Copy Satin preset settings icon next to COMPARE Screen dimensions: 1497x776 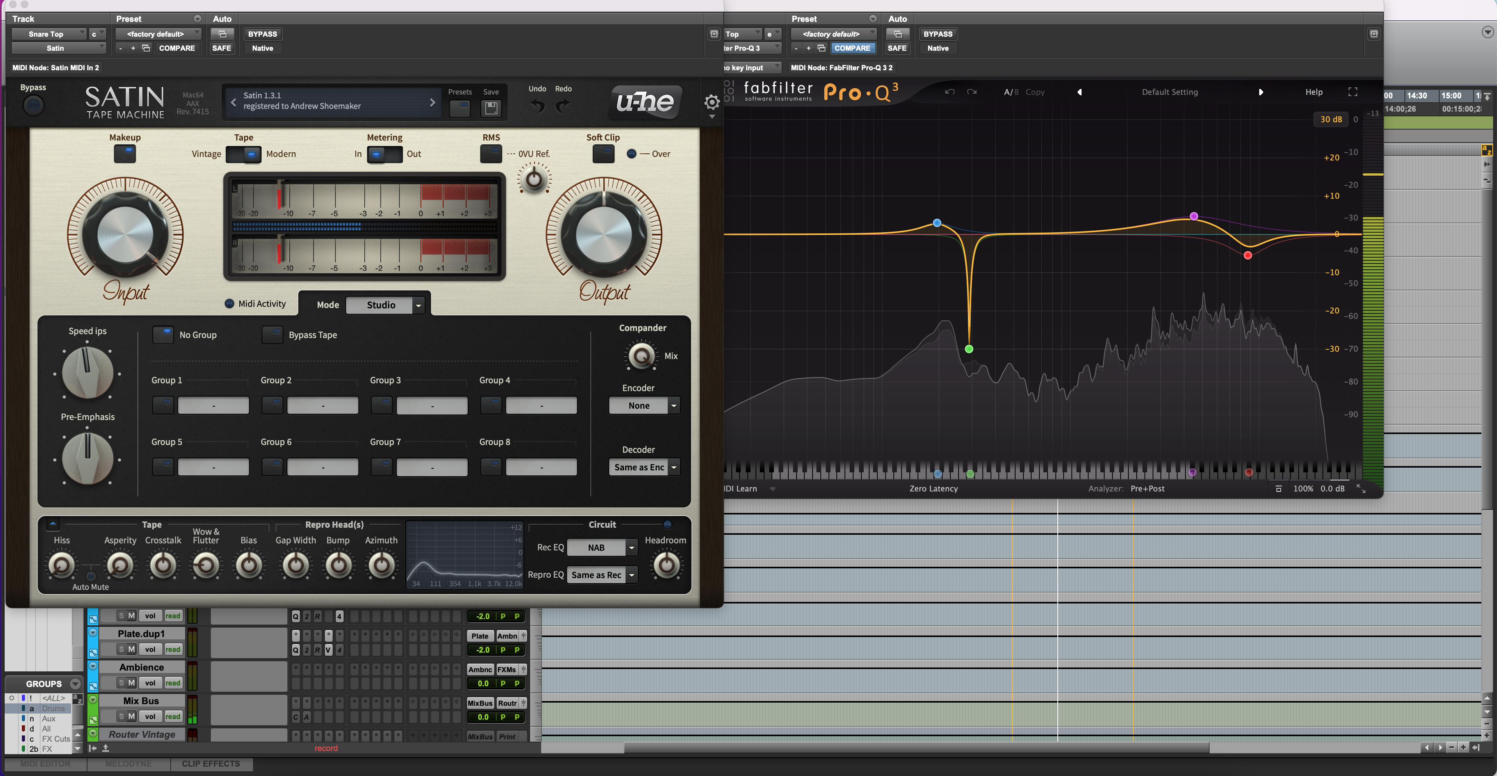click(146, 48)
